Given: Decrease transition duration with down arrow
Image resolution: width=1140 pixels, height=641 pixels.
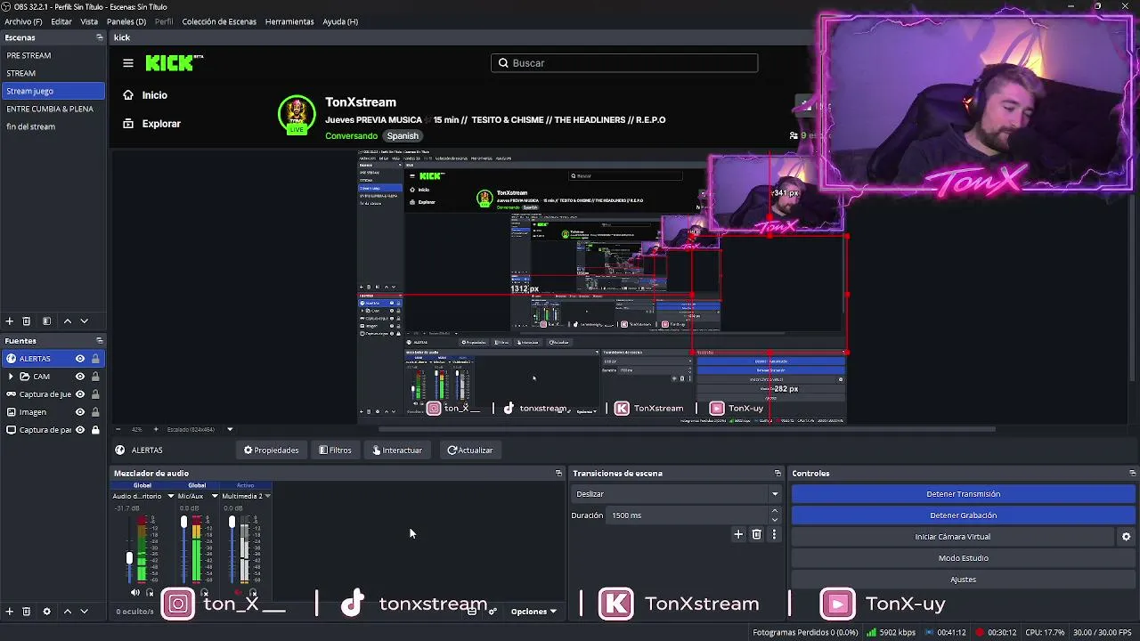Looking at the screenshot, I should point(774,520).
